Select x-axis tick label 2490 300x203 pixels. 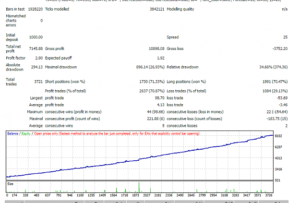(180, 195)
